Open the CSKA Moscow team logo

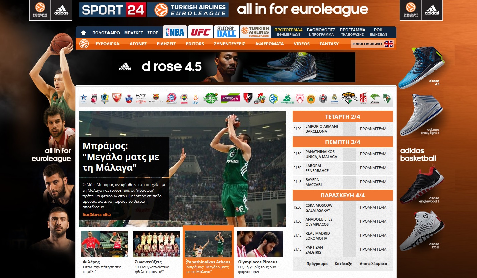pyautogui.click(x=129, y=98)
